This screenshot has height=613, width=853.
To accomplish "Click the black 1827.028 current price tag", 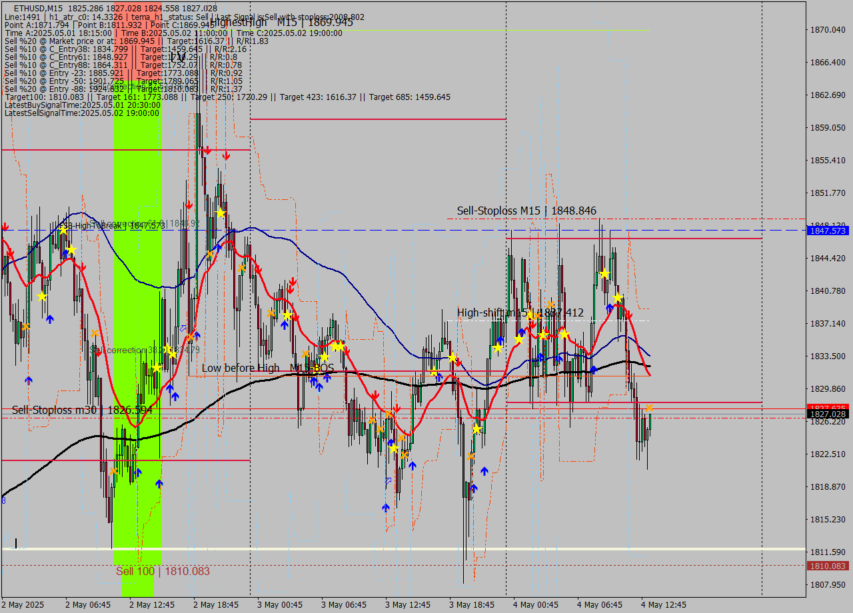I will [x=828, y=414].
